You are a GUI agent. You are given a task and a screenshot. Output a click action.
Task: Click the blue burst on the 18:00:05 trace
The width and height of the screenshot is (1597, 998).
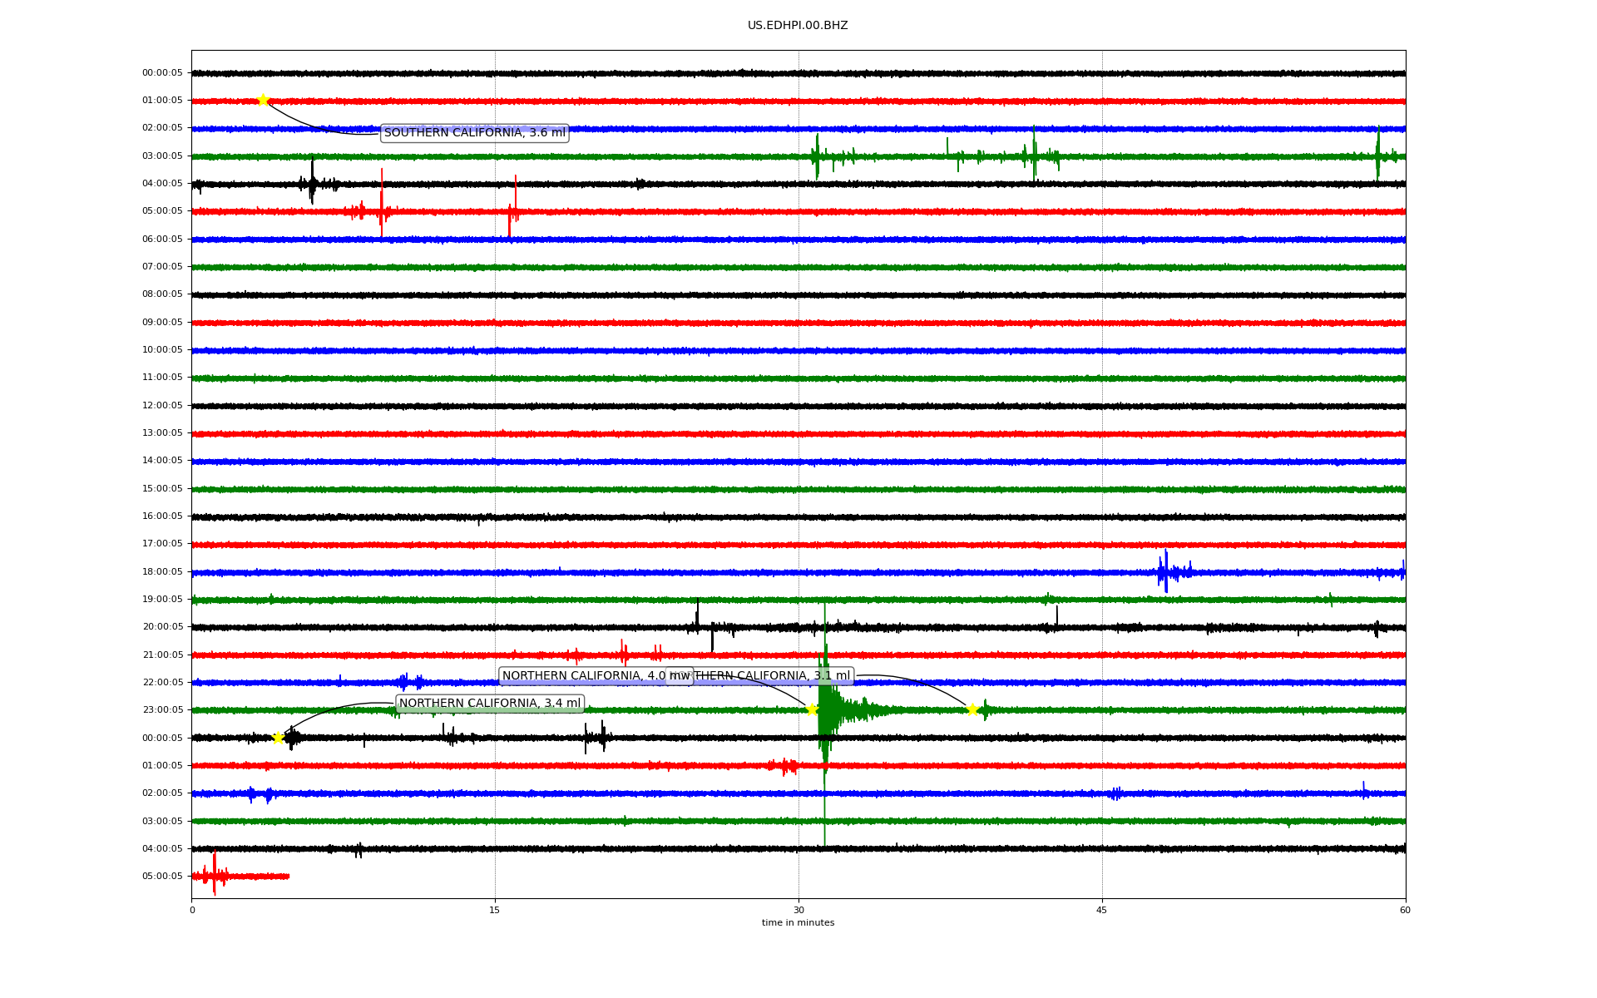click(1166, 572)
